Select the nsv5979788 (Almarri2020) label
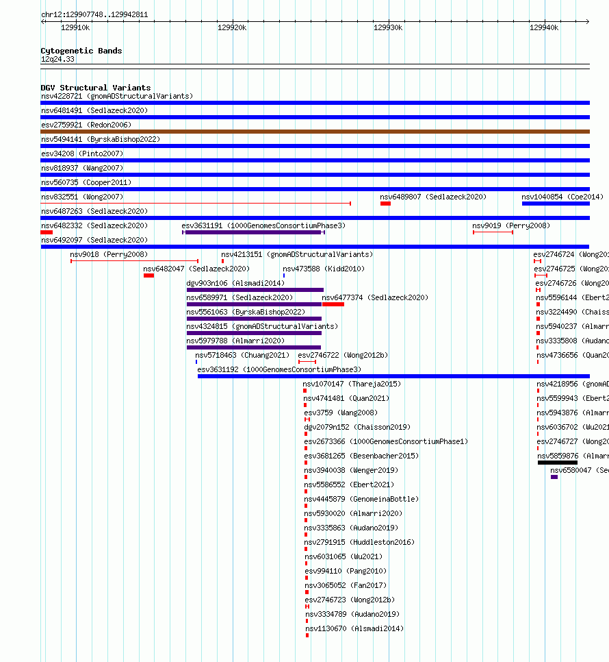 [x=235, y=341]
